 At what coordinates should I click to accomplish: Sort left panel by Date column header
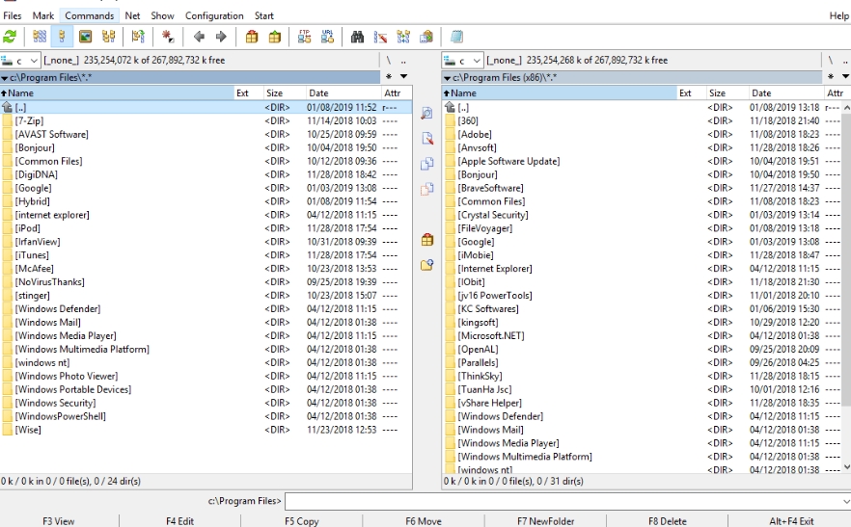(343, 93)
